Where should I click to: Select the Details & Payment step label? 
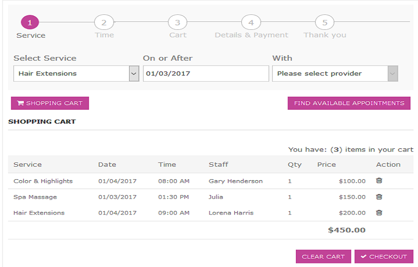pos(251,35)
